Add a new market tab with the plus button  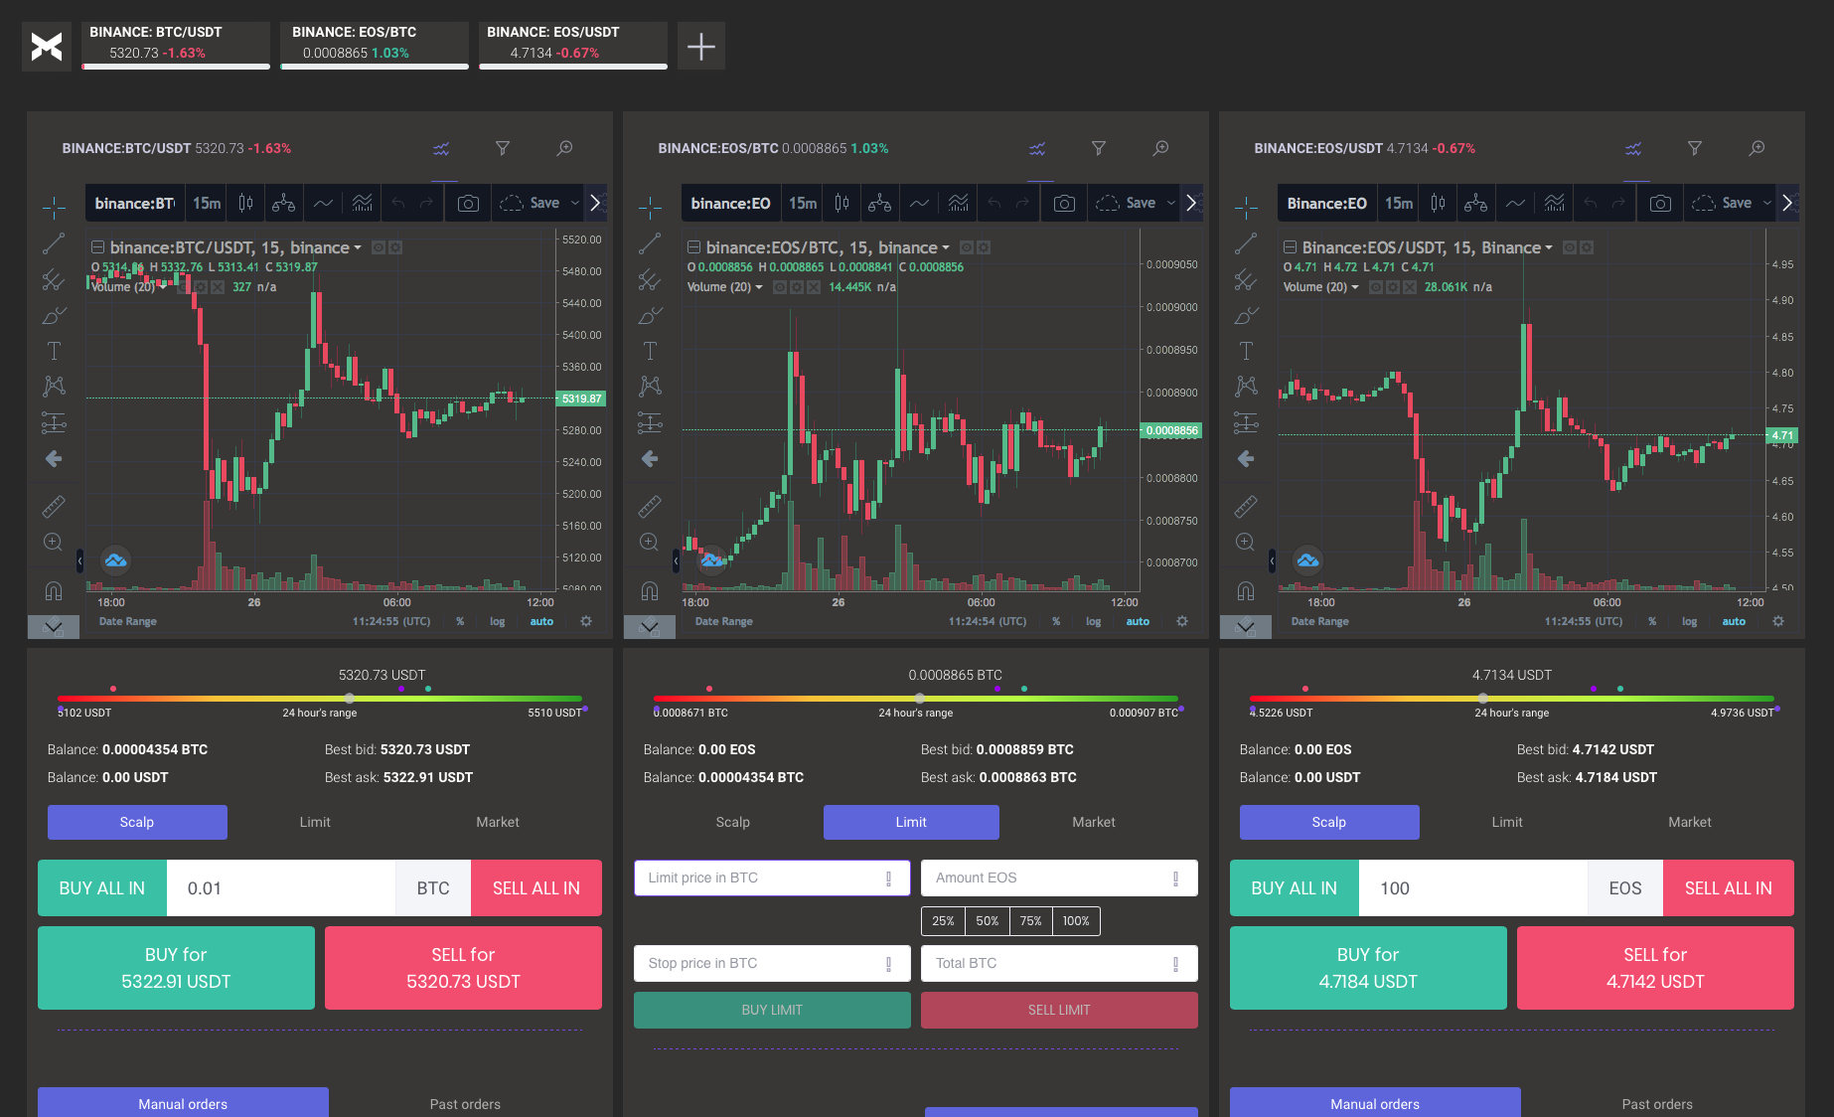click(x=701, y=46)
